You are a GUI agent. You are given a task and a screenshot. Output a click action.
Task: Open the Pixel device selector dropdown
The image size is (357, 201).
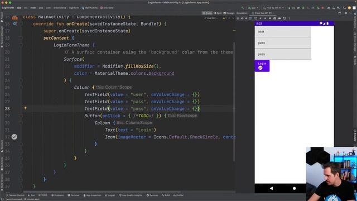click(273, 8)
